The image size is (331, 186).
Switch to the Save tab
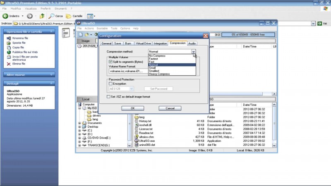click(x=118, y=43)
